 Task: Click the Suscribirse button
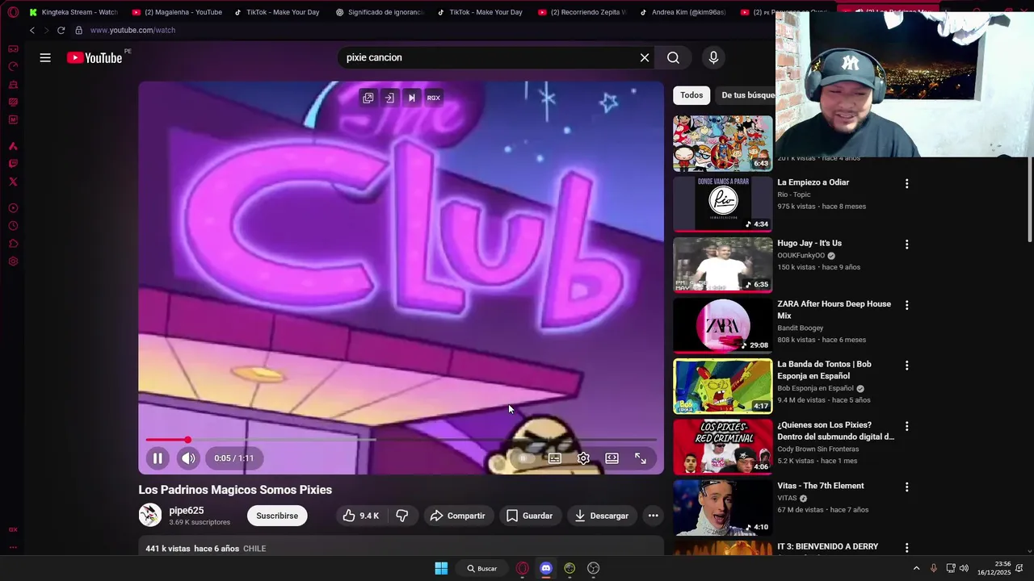click(277, 516)
